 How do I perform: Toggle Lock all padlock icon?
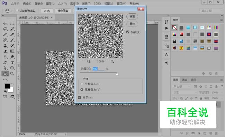pyautogui.click(x=201, y=98)
